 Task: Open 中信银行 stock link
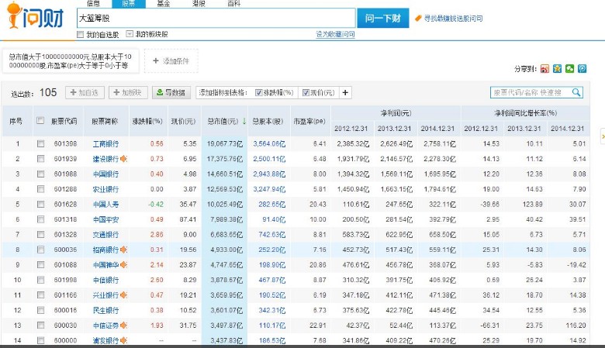(105, 280)
